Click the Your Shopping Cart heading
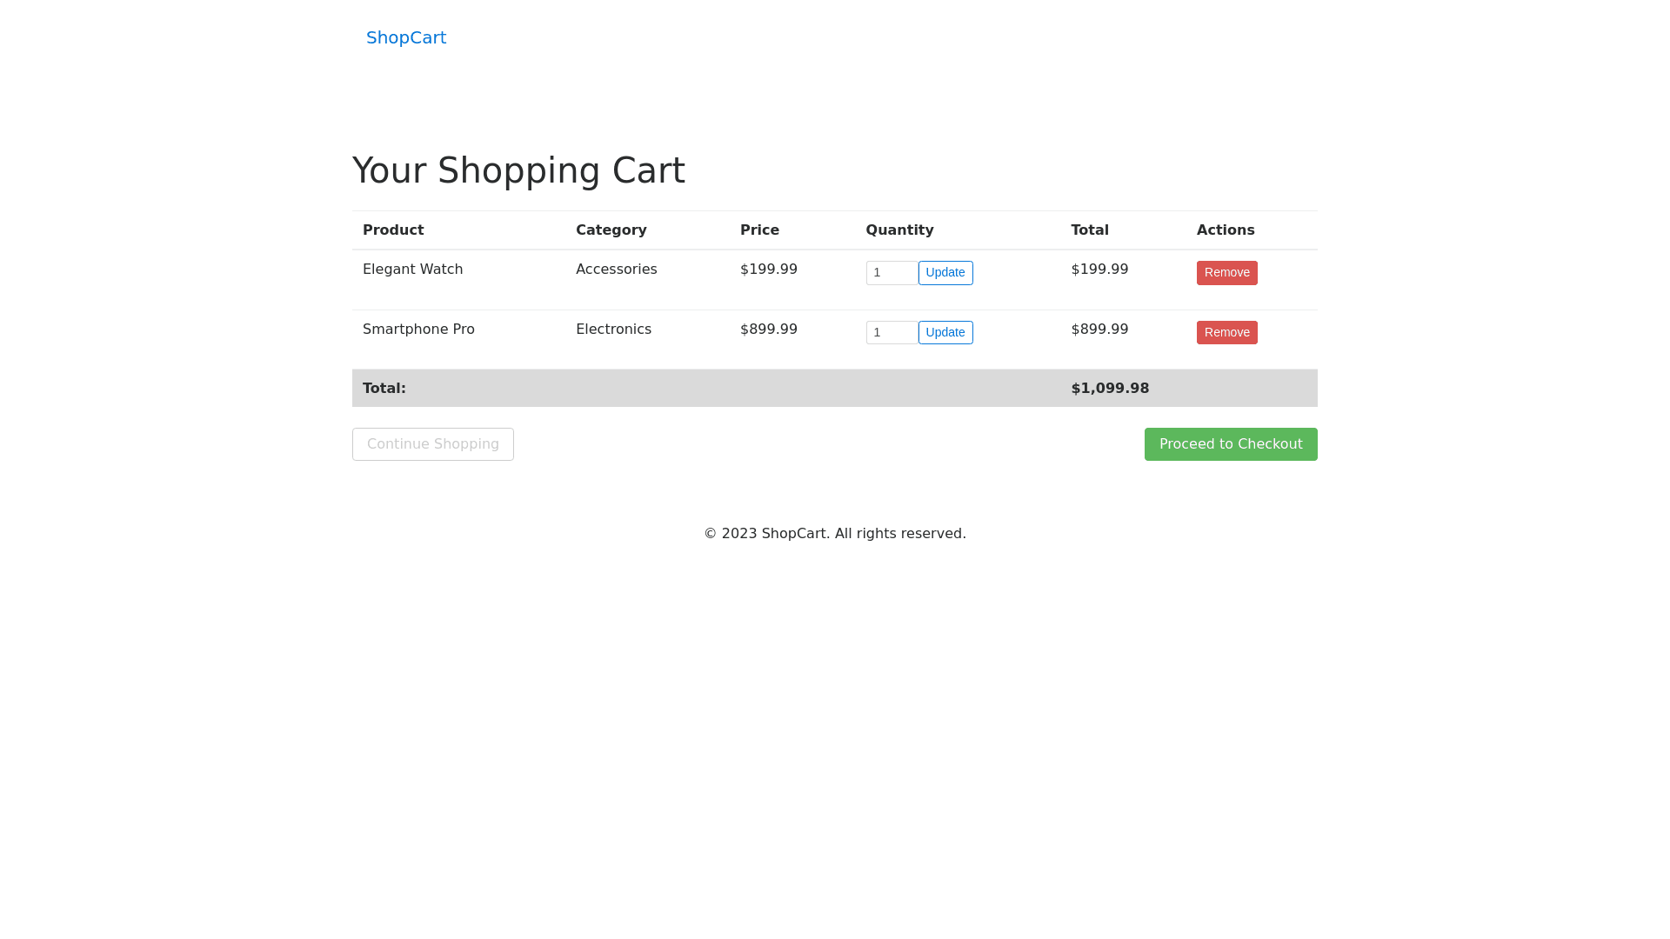 coord(518,170)
